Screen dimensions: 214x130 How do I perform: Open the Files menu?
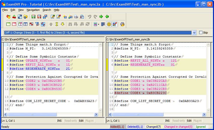pos(5,10)
